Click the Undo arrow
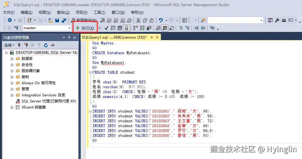Image resolution: width=302 pixels, height=159 pixels. pyautogui.click(x=161, y=20)
